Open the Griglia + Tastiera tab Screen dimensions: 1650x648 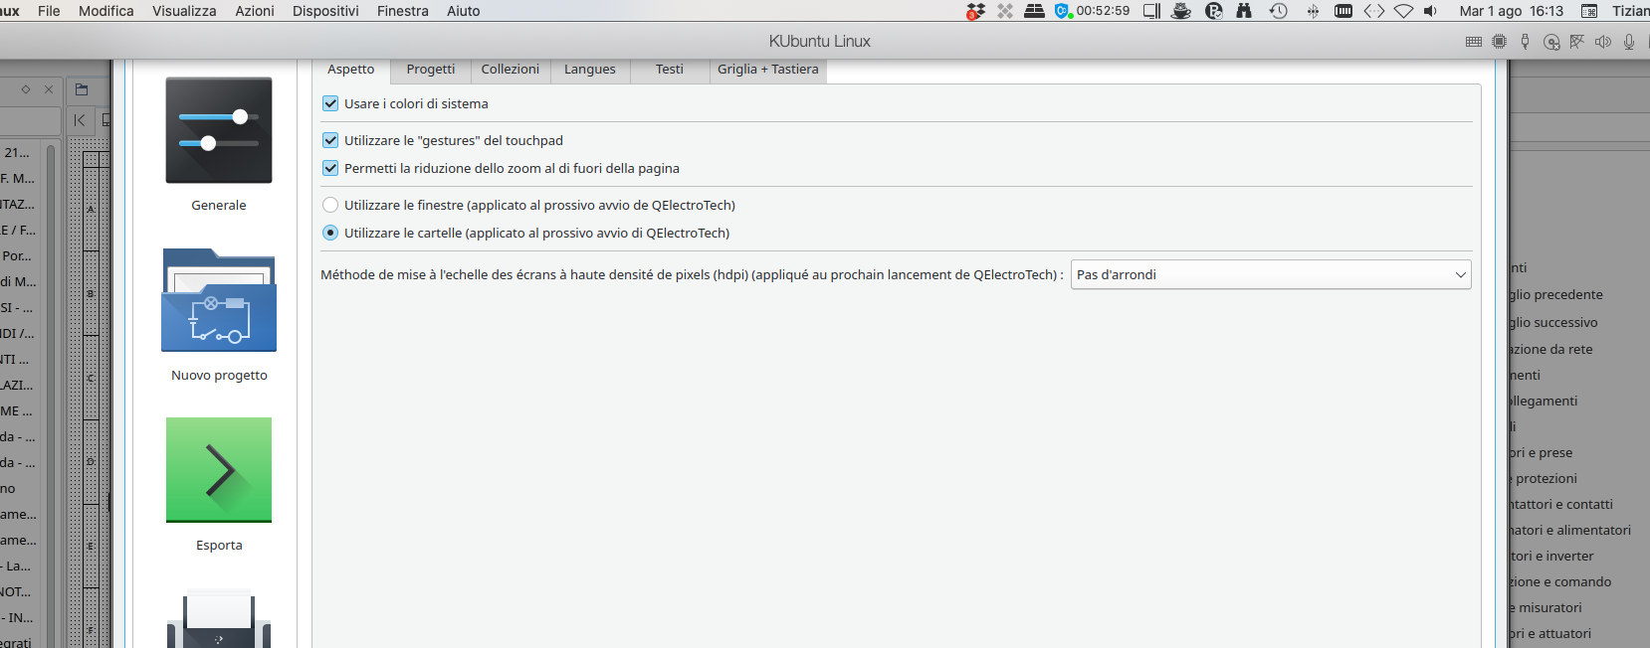click(767, 70)
